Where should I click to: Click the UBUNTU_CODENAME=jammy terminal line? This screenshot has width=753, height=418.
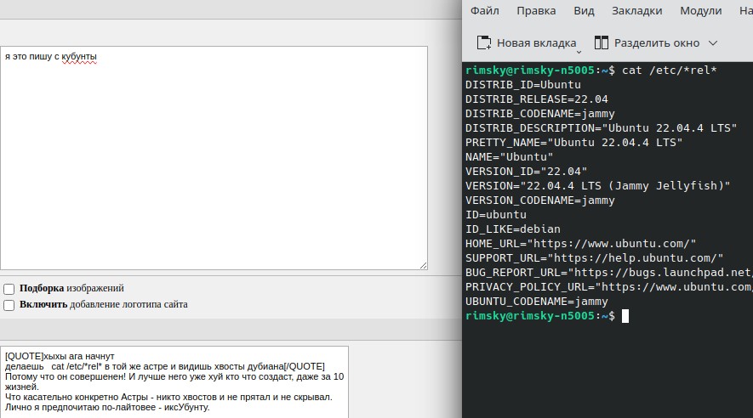536,302
